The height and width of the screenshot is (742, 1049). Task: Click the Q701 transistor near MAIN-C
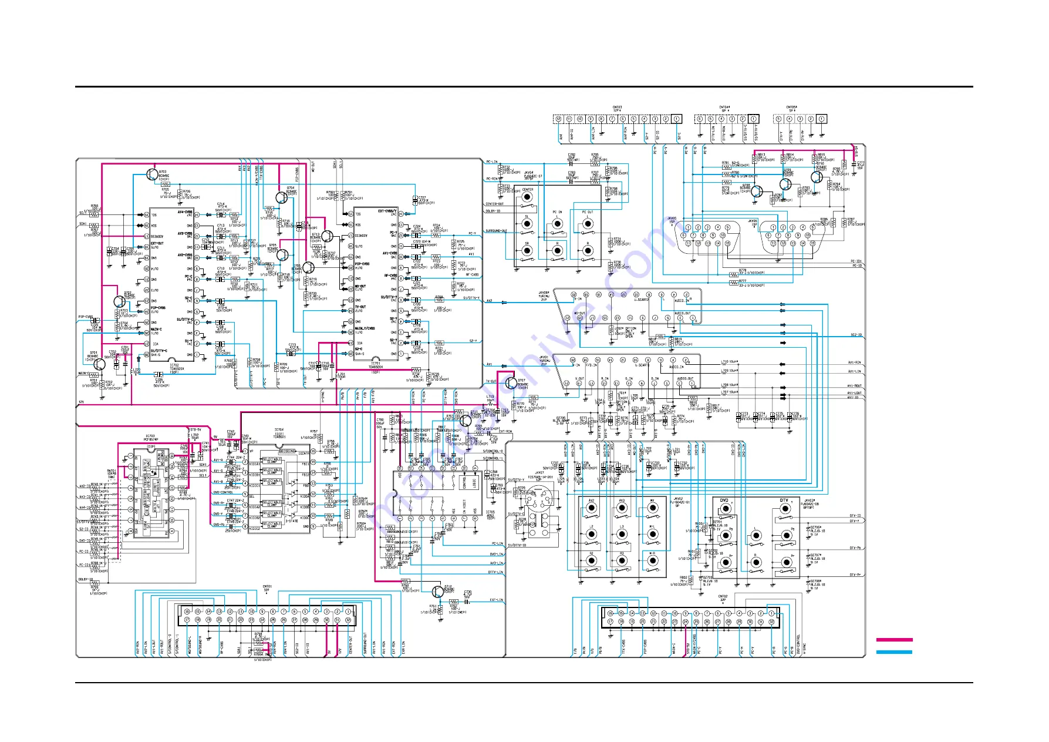pyautogui.click(x=99, y=364)
